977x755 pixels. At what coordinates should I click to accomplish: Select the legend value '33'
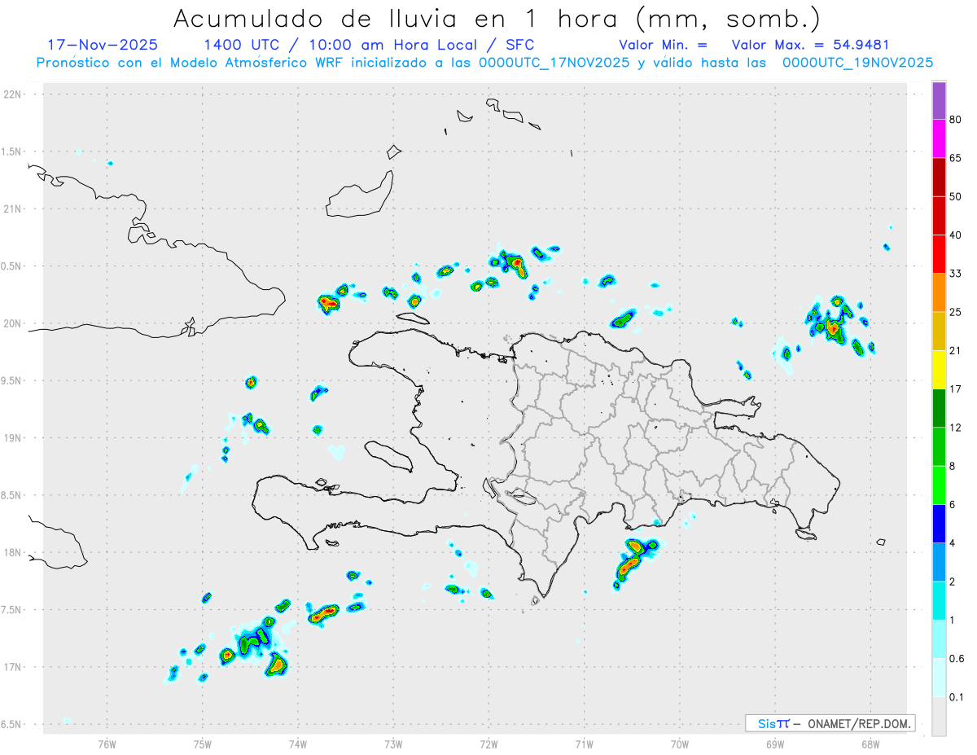tap(956, 274)
